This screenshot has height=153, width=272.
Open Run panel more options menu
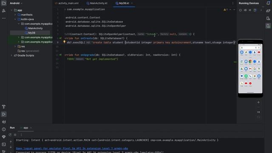(21, 135)
